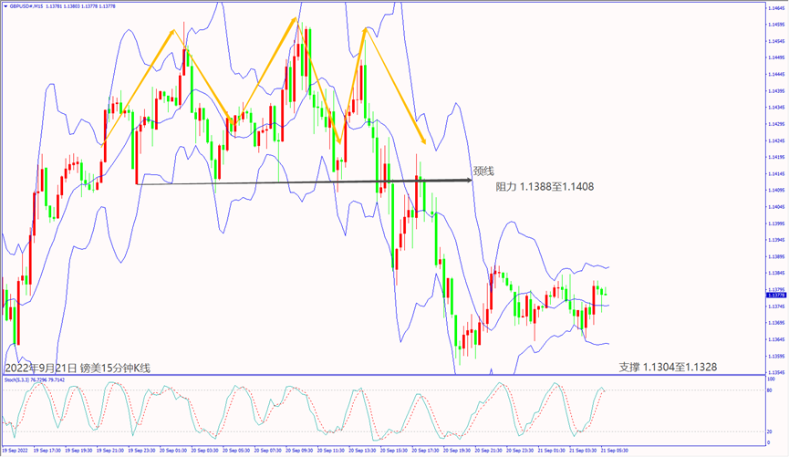Click the triangle icon beside GBPUSD title
The height and width of the screenshot is (457, 789).
[5, 5]
